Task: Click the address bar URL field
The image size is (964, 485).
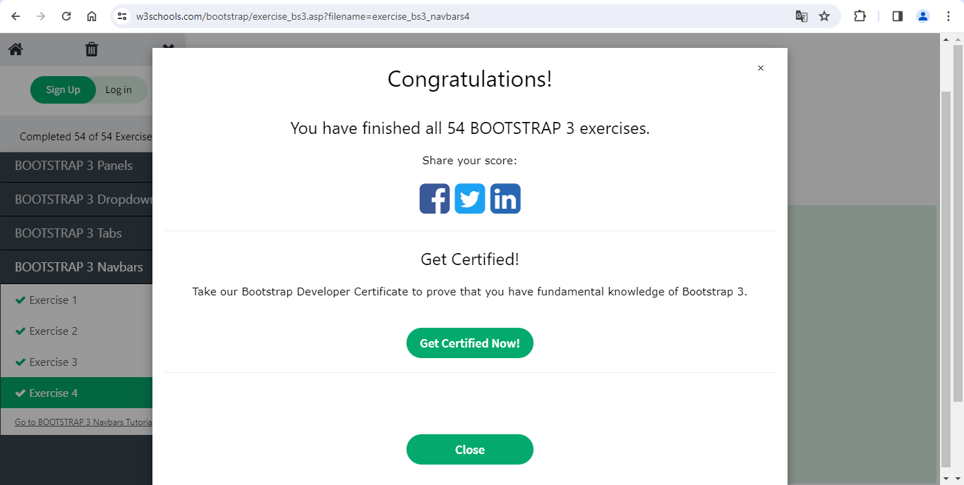Action: [x=452, y=16]
